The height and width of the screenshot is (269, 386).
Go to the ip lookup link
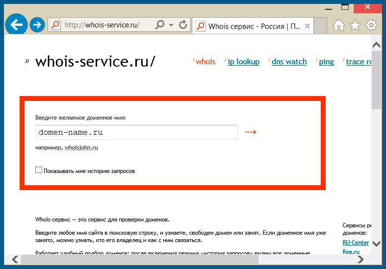243,62
